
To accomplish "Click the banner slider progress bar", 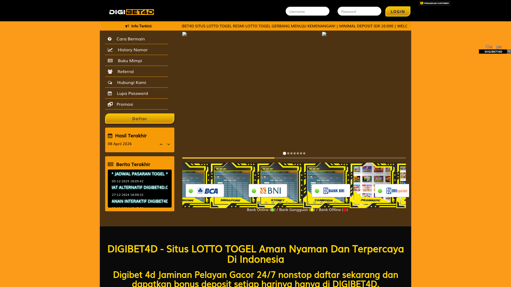I will (294, 158).
